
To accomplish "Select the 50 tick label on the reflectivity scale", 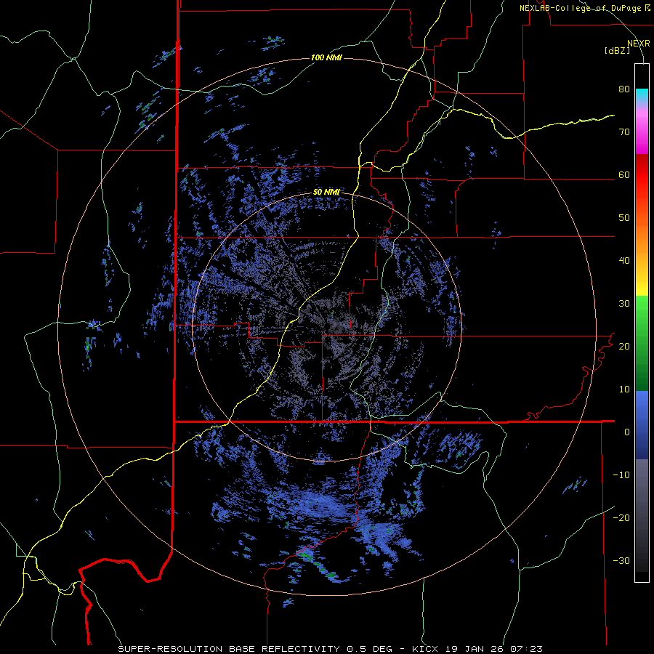I will [624, 218].
